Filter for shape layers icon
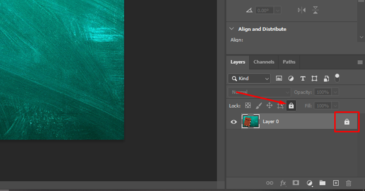This screenshot has height=191, width=365. [314, 78]
